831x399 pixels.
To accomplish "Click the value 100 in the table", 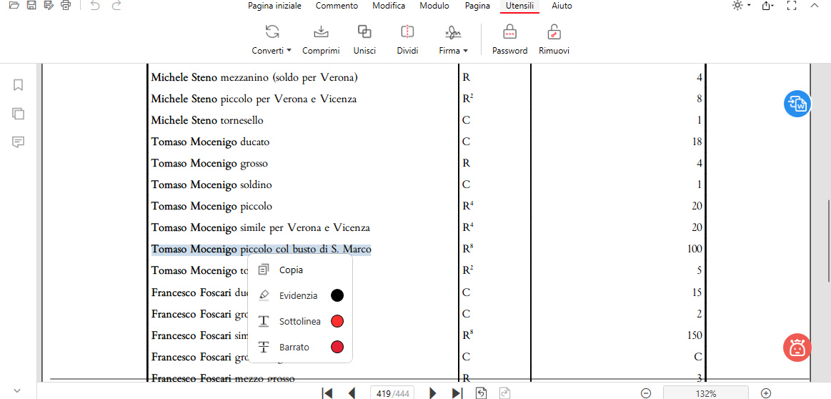I will (x=695, y=249).
